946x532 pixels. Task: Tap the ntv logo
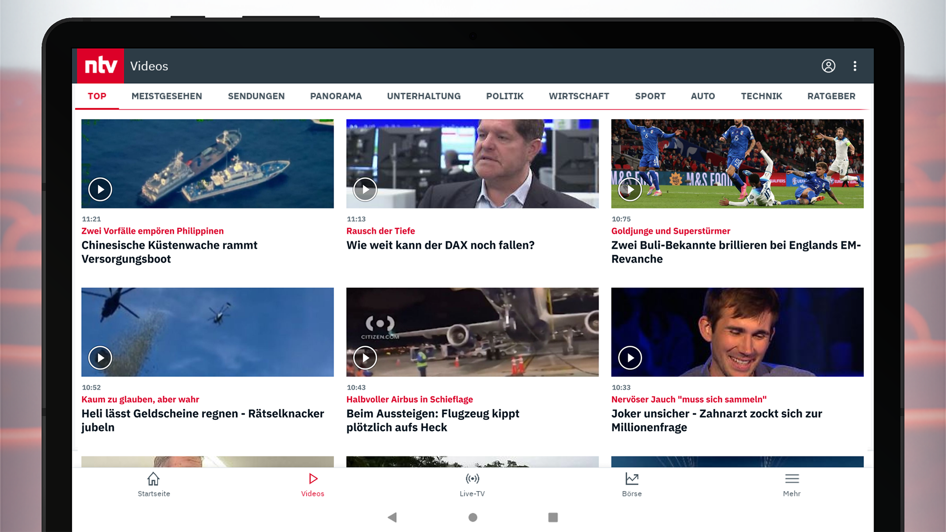[x=100, y=66]
